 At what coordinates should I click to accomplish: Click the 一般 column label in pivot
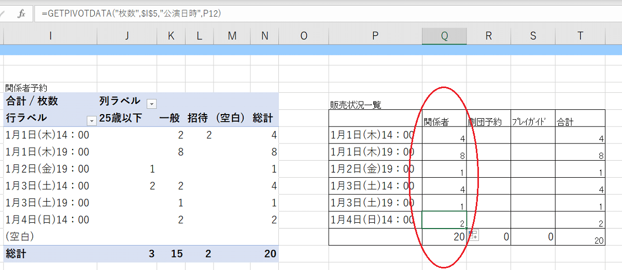point(169,118)
